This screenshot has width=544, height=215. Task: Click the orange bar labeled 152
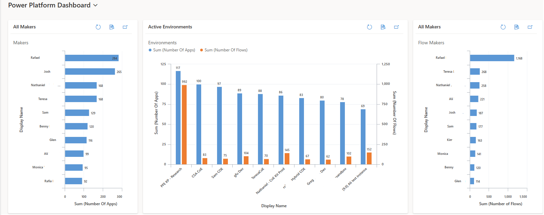click(369, 159)
